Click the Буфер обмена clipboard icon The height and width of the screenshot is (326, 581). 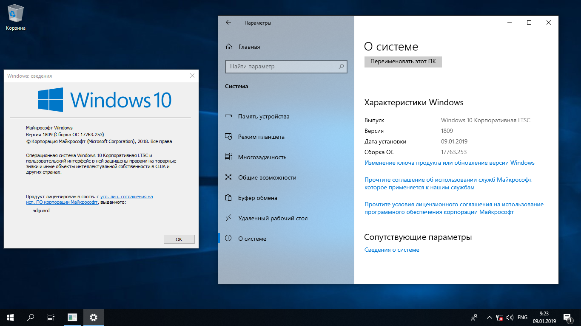(x=228, y=198)
